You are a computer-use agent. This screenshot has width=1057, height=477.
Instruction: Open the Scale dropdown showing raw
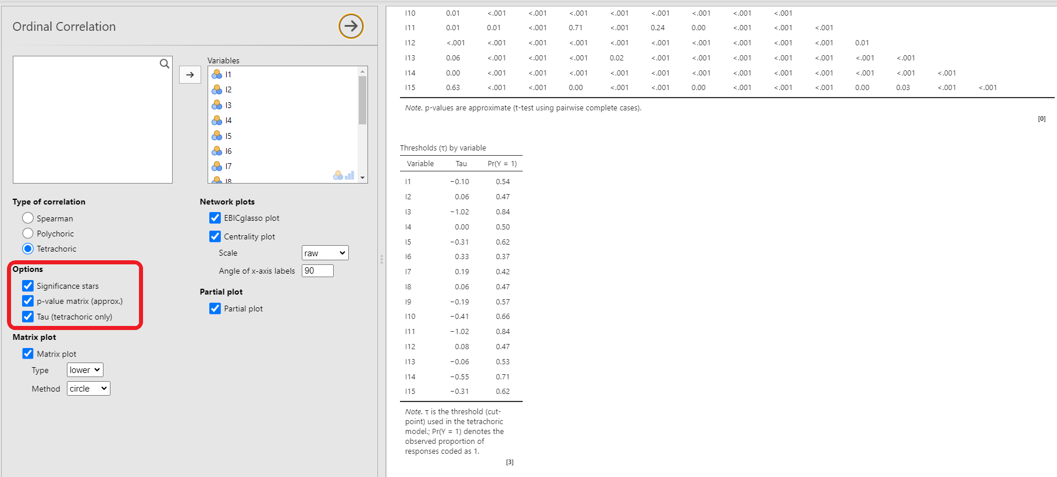[x=325, y=253]
